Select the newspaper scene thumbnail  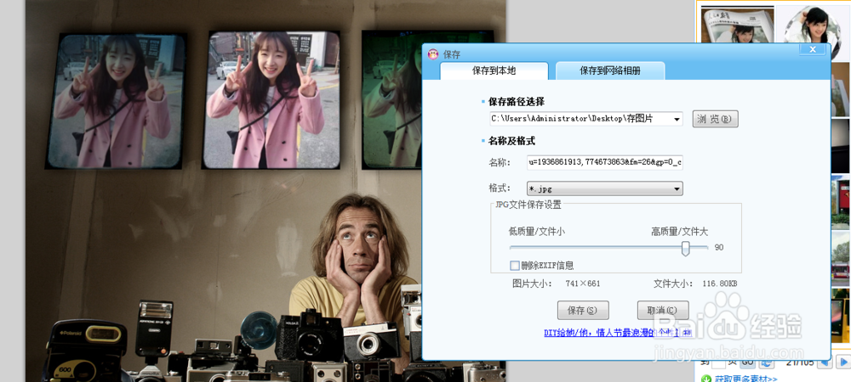(737, 25)
